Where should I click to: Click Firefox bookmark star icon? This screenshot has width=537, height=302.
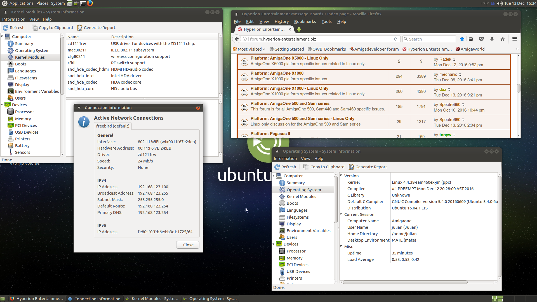pyautogui.click(x=462, y=39)
